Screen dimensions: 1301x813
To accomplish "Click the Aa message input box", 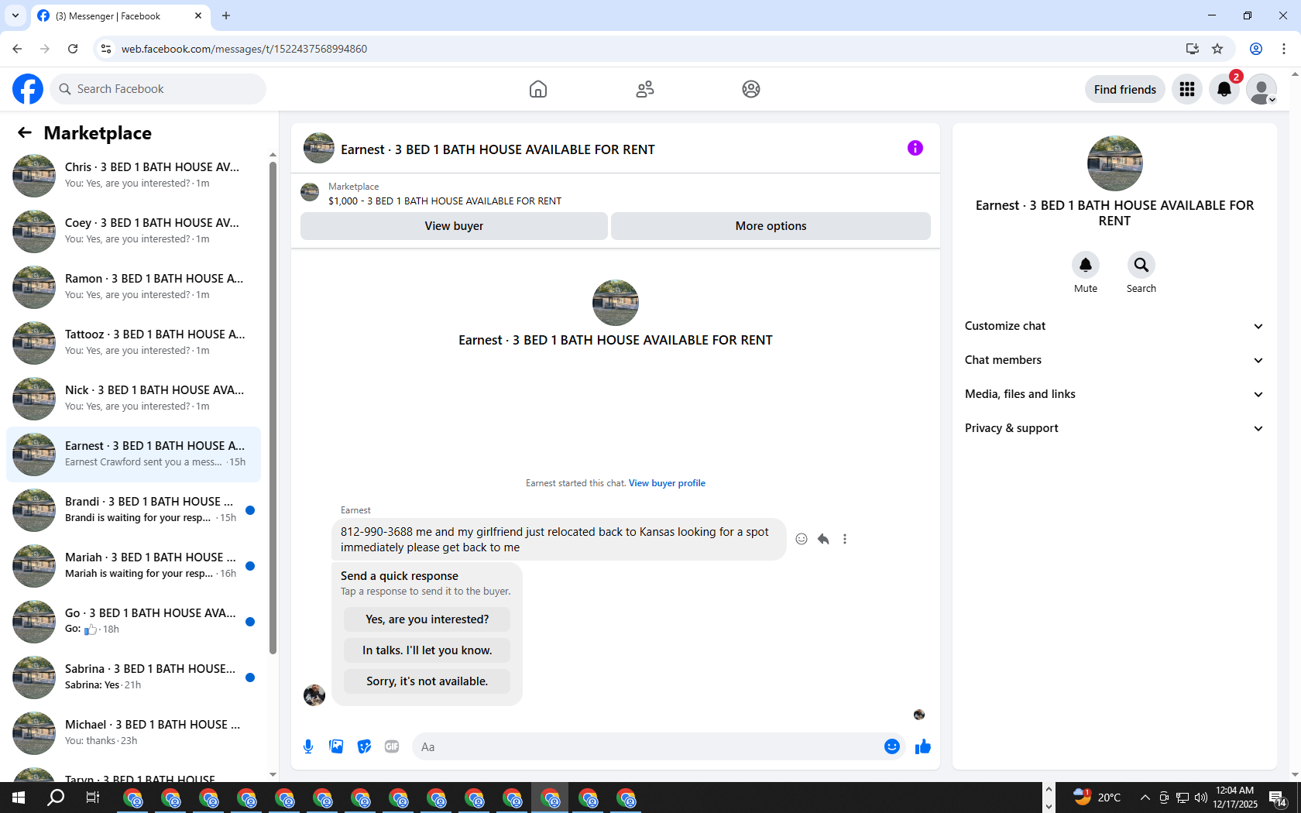I will (647, 746).
